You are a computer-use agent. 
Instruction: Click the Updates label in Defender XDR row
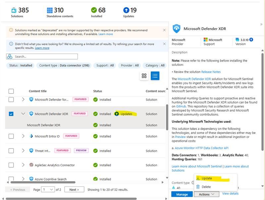tap(126, 114)
